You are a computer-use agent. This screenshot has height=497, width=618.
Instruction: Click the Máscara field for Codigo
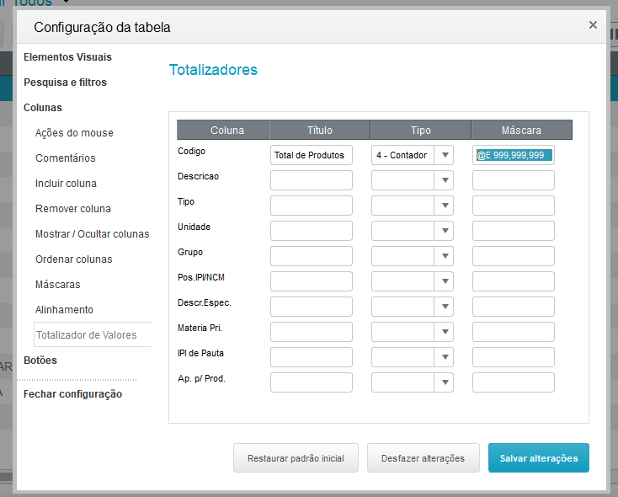514,155
